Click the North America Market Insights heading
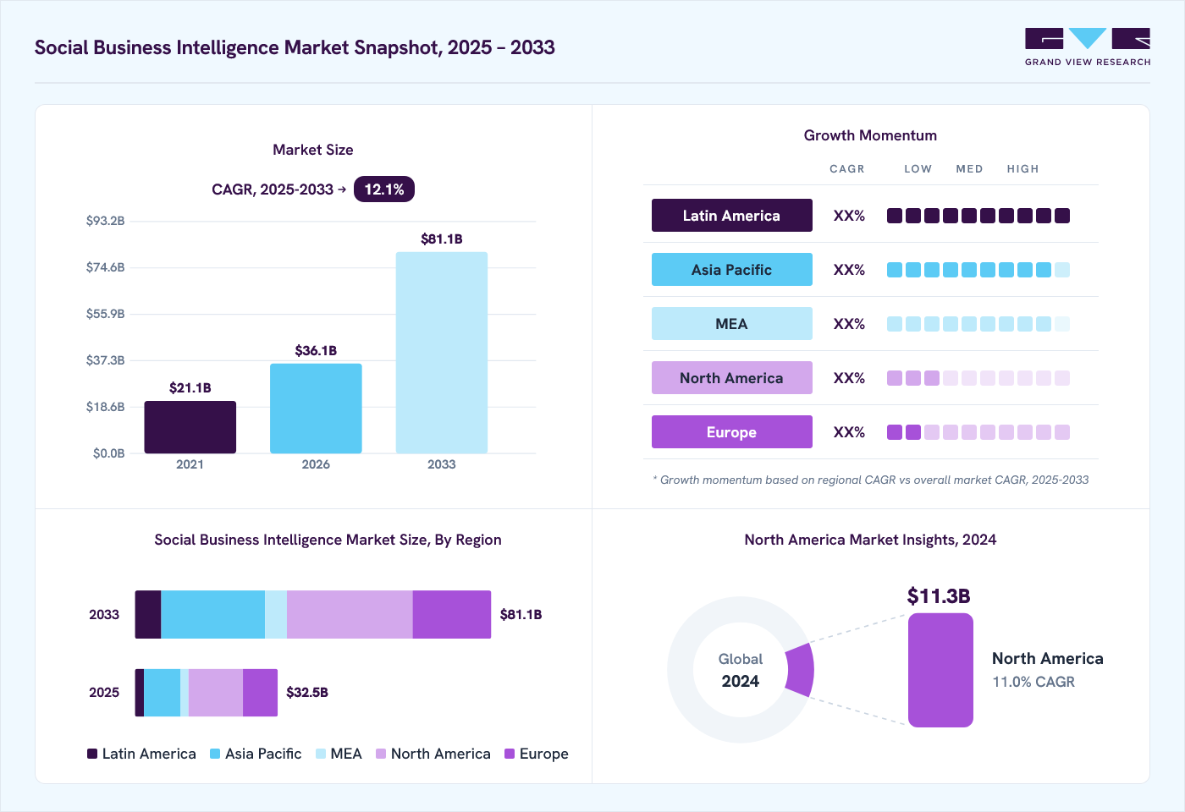The image size is (1185, 812). click(870, 540)
